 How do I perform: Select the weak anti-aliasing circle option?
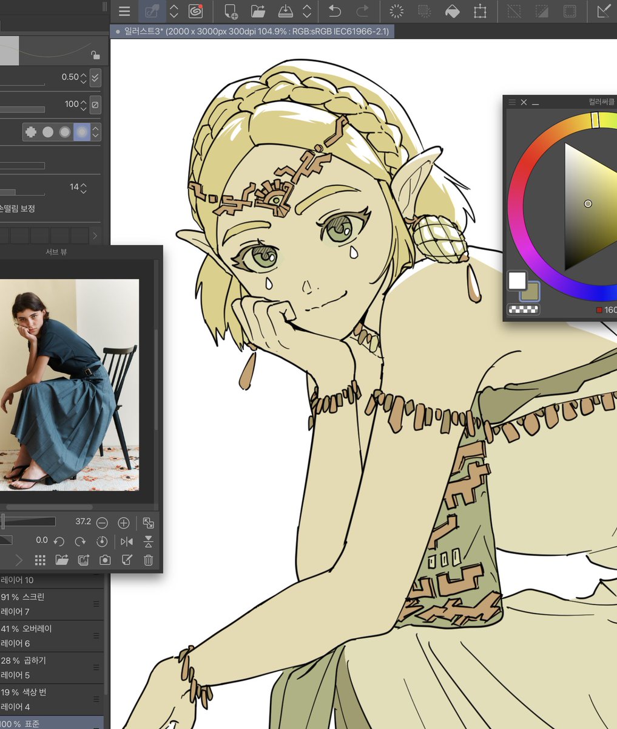click(x=47, y=132)
